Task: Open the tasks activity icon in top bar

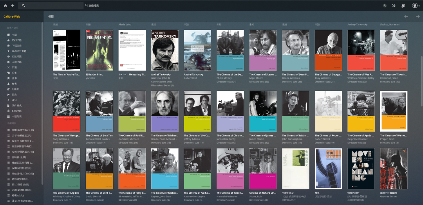Action: click(x=385, y=5)
